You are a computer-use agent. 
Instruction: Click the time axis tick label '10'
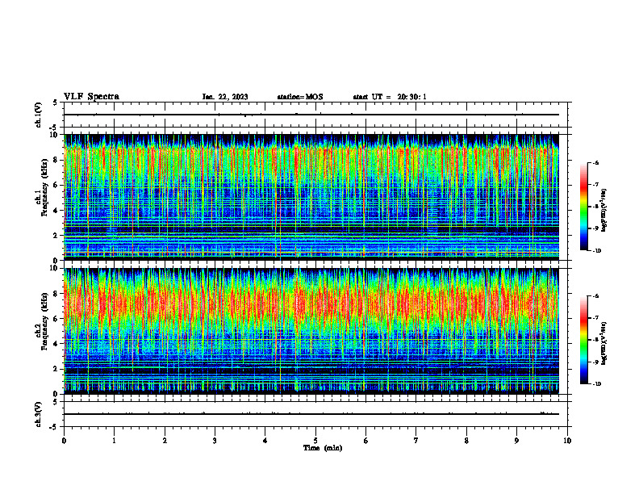567,441
